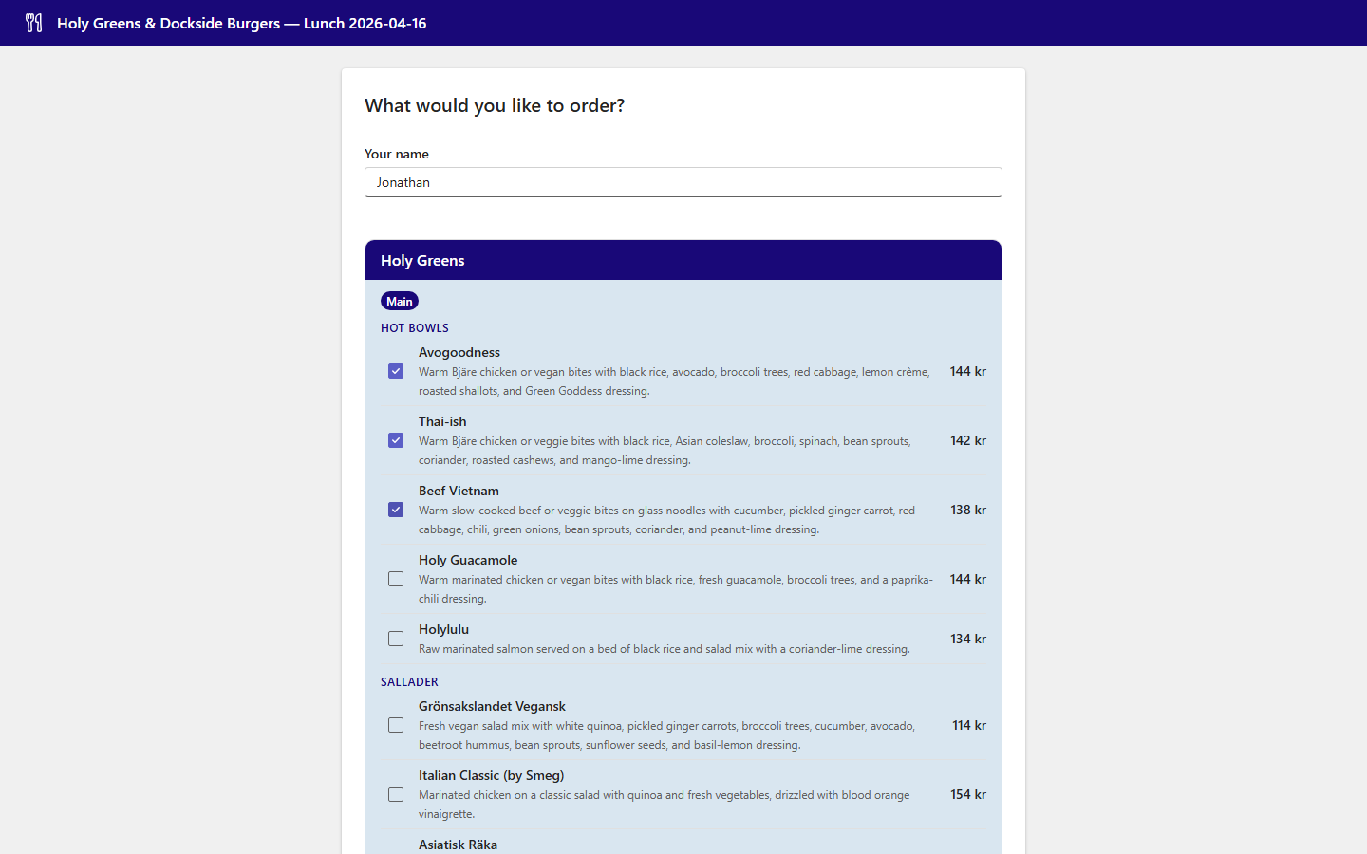Viewport: 1367px width, 854px height.
Task: Click the Main category badge
Action: 400,301
